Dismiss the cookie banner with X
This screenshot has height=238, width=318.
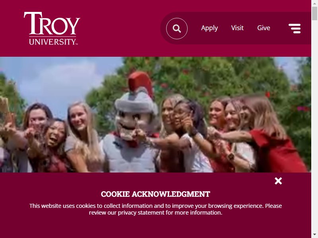pos(278,181)
